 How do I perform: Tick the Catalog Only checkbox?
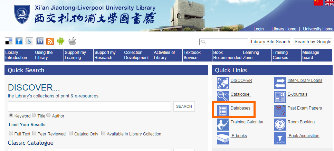point(71,133)
